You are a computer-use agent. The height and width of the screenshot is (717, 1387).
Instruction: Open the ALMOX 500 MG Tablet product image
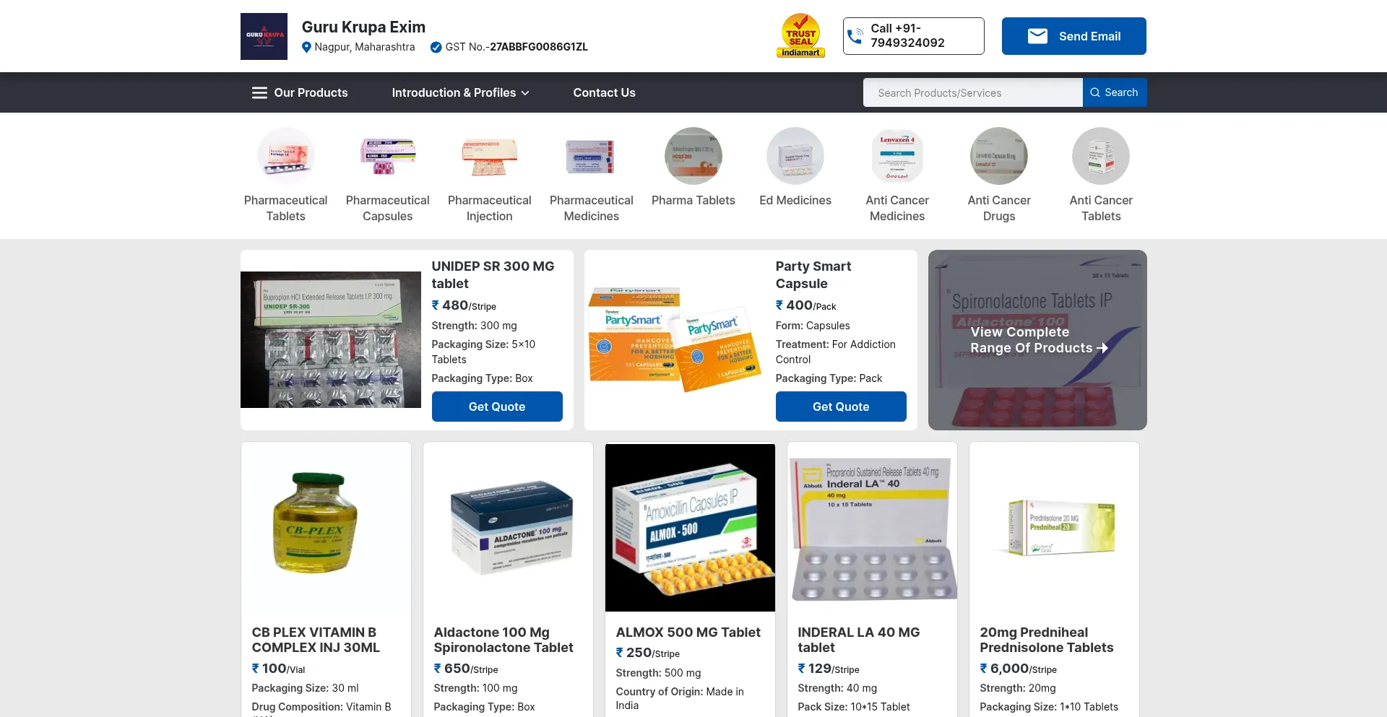point(690,528)
